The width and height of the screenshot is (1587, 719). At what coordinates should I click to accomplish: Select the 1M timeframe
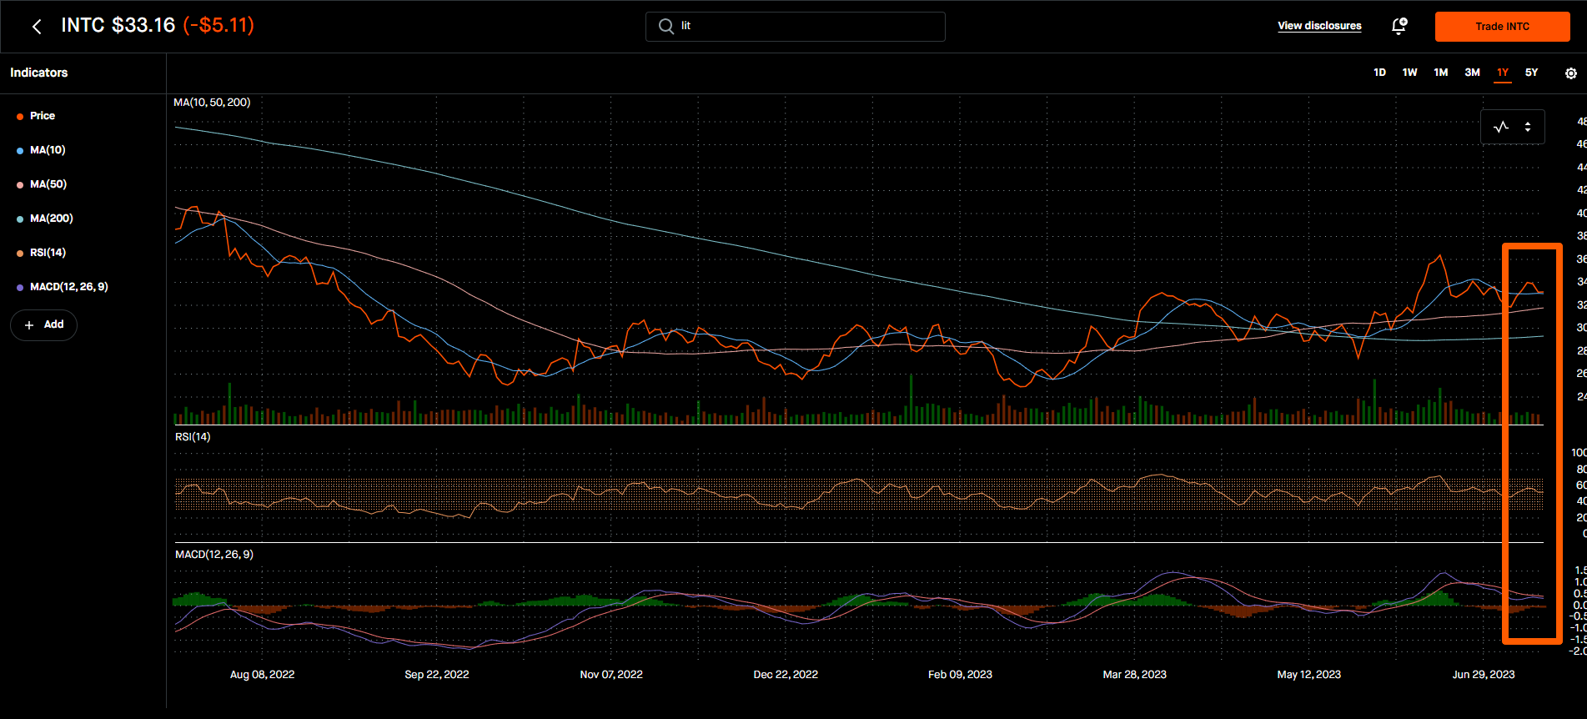[x=1440, y=73]
